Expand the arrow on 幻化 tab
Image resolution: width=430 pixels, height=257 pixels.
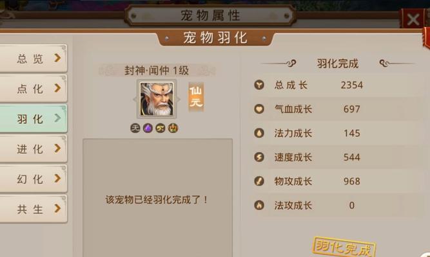(x=57, y=178)
